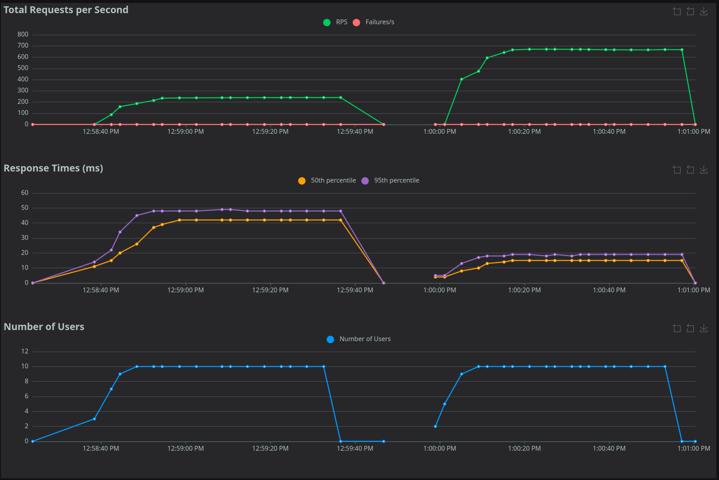The height and width of the screenshot is (480, 719).
Task: Download Total Requests per Second chart image
Action: (x=704, y=12)
